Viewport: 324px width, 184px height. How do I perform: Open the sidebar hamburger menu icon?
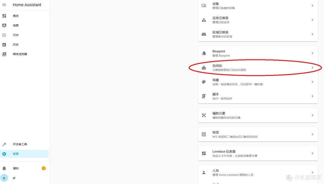click(4, 4)
